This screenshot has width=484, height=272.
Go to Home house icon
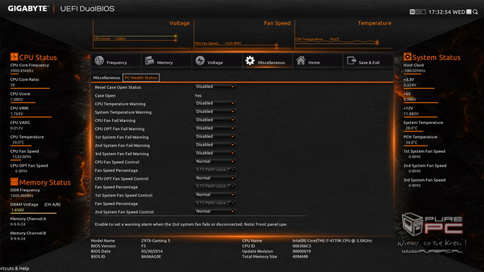click(301, 61)
